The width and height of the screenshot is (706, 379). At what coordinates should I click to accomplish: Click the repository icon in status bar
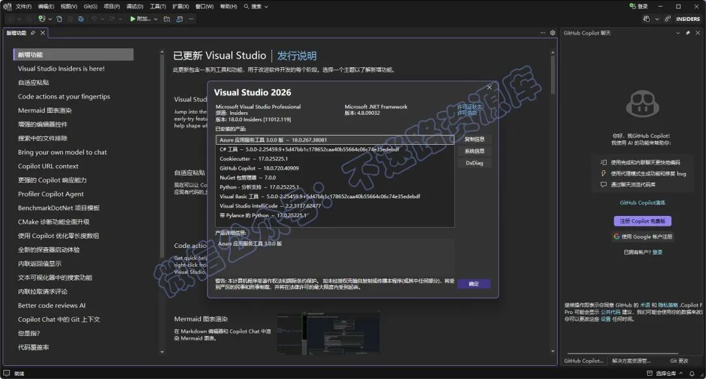point(650,373)
